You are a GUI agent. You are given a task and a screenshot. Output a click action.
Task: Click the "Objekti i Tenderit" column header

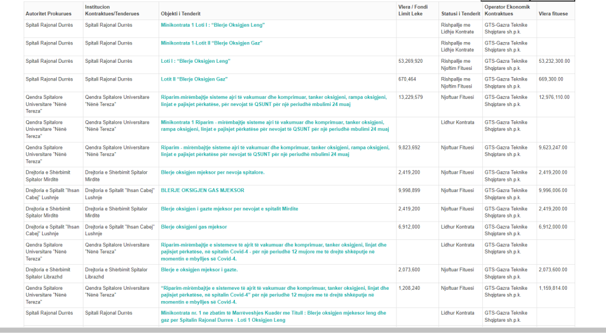point(182,13)
